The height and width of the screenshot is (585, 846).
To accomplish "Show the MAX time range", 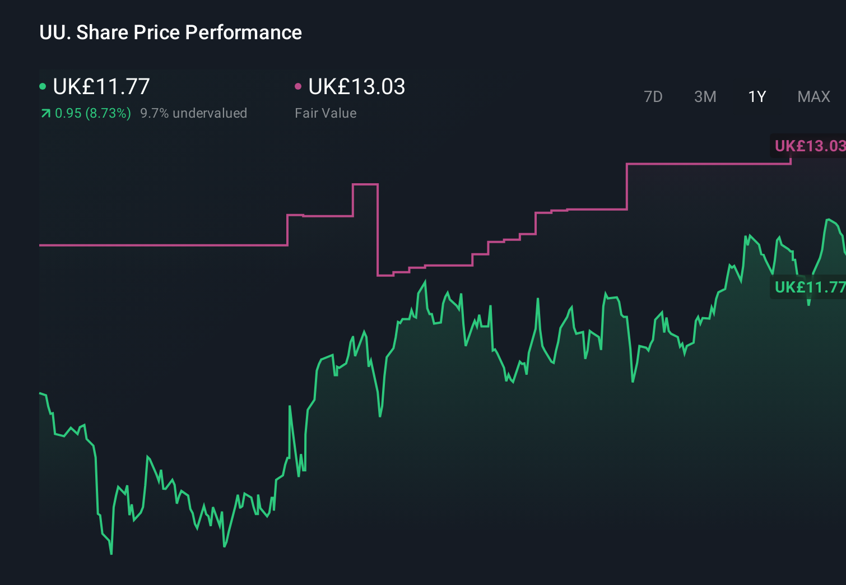I will coord(814,97).
